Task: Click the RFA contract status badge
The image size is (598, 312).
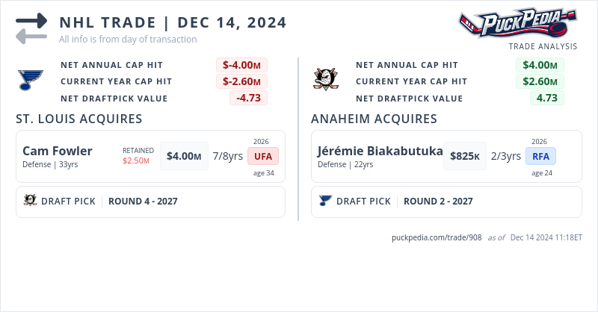Action: (x=541, y=156)
